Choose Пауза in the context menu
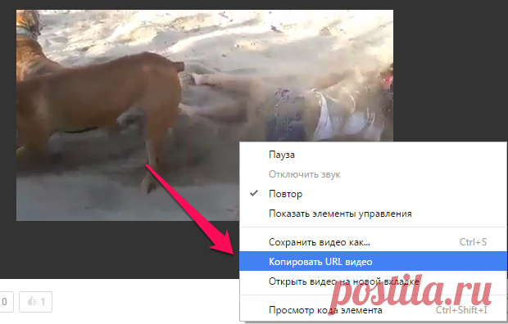The height and width of the screenshot is (324, 508). [x=374, y=155]
